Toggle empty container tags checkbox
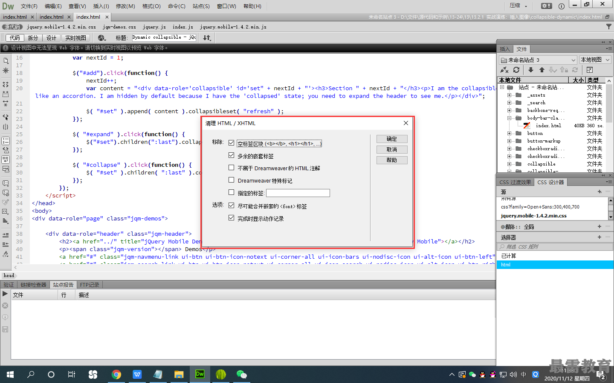614x383 pixels. click(x=231, y=143)
